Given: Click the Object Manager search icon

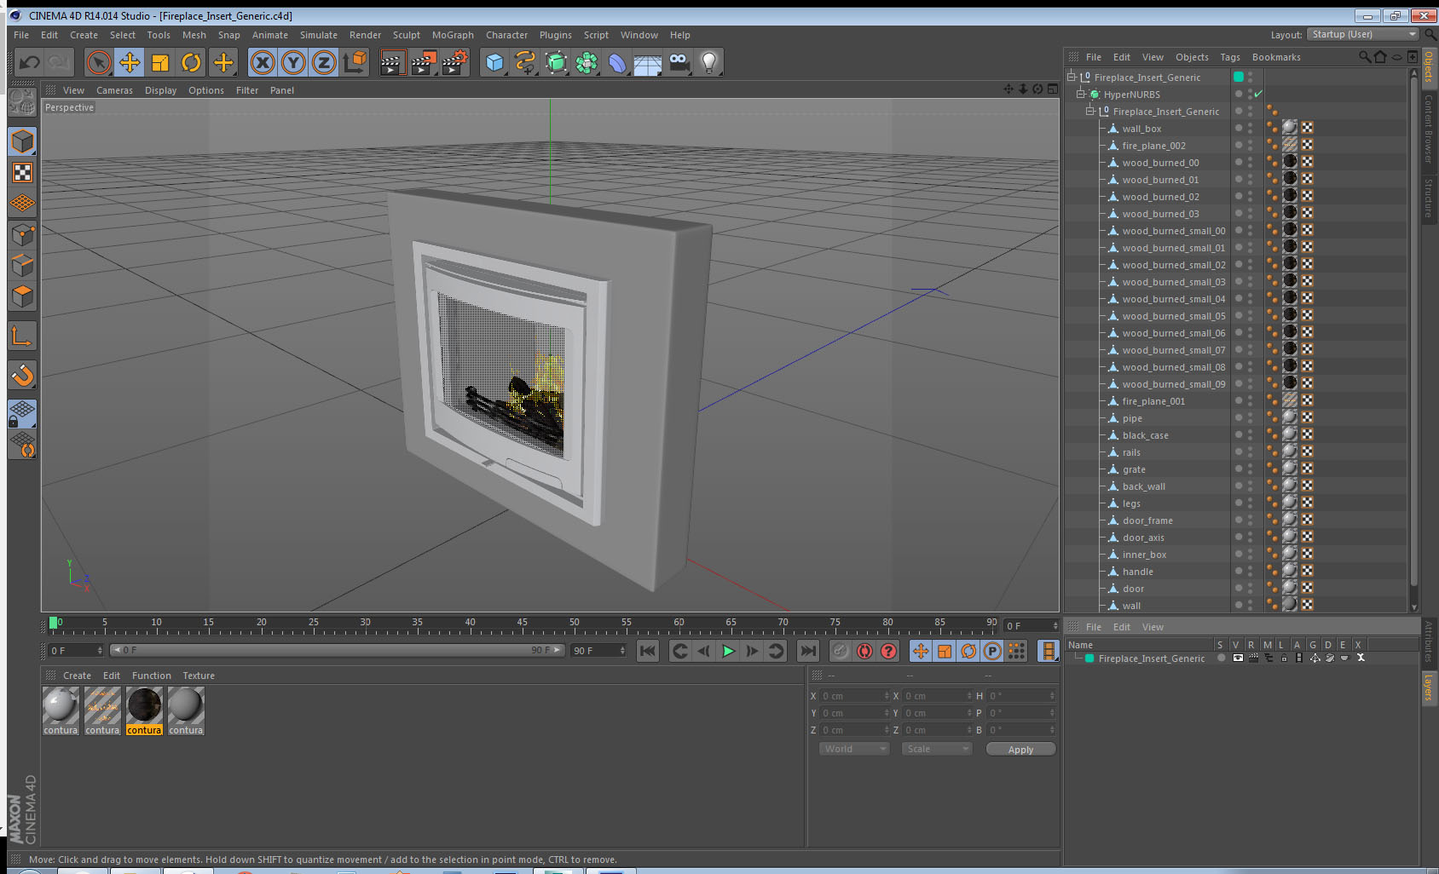Looking at the screenshot, I should (x=1364, y=57).
